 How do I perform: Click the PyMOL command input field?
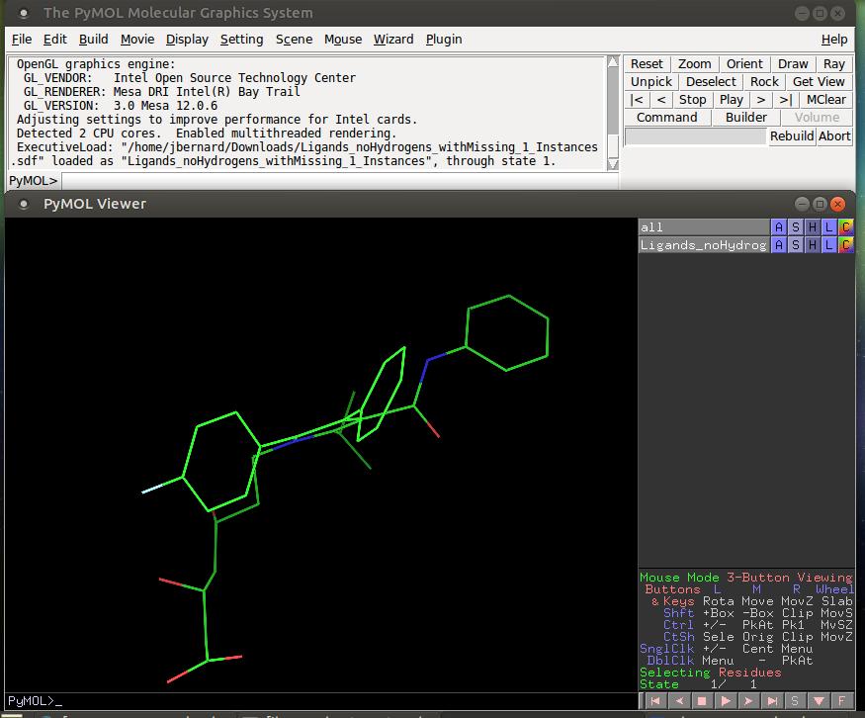click(336, 181)
